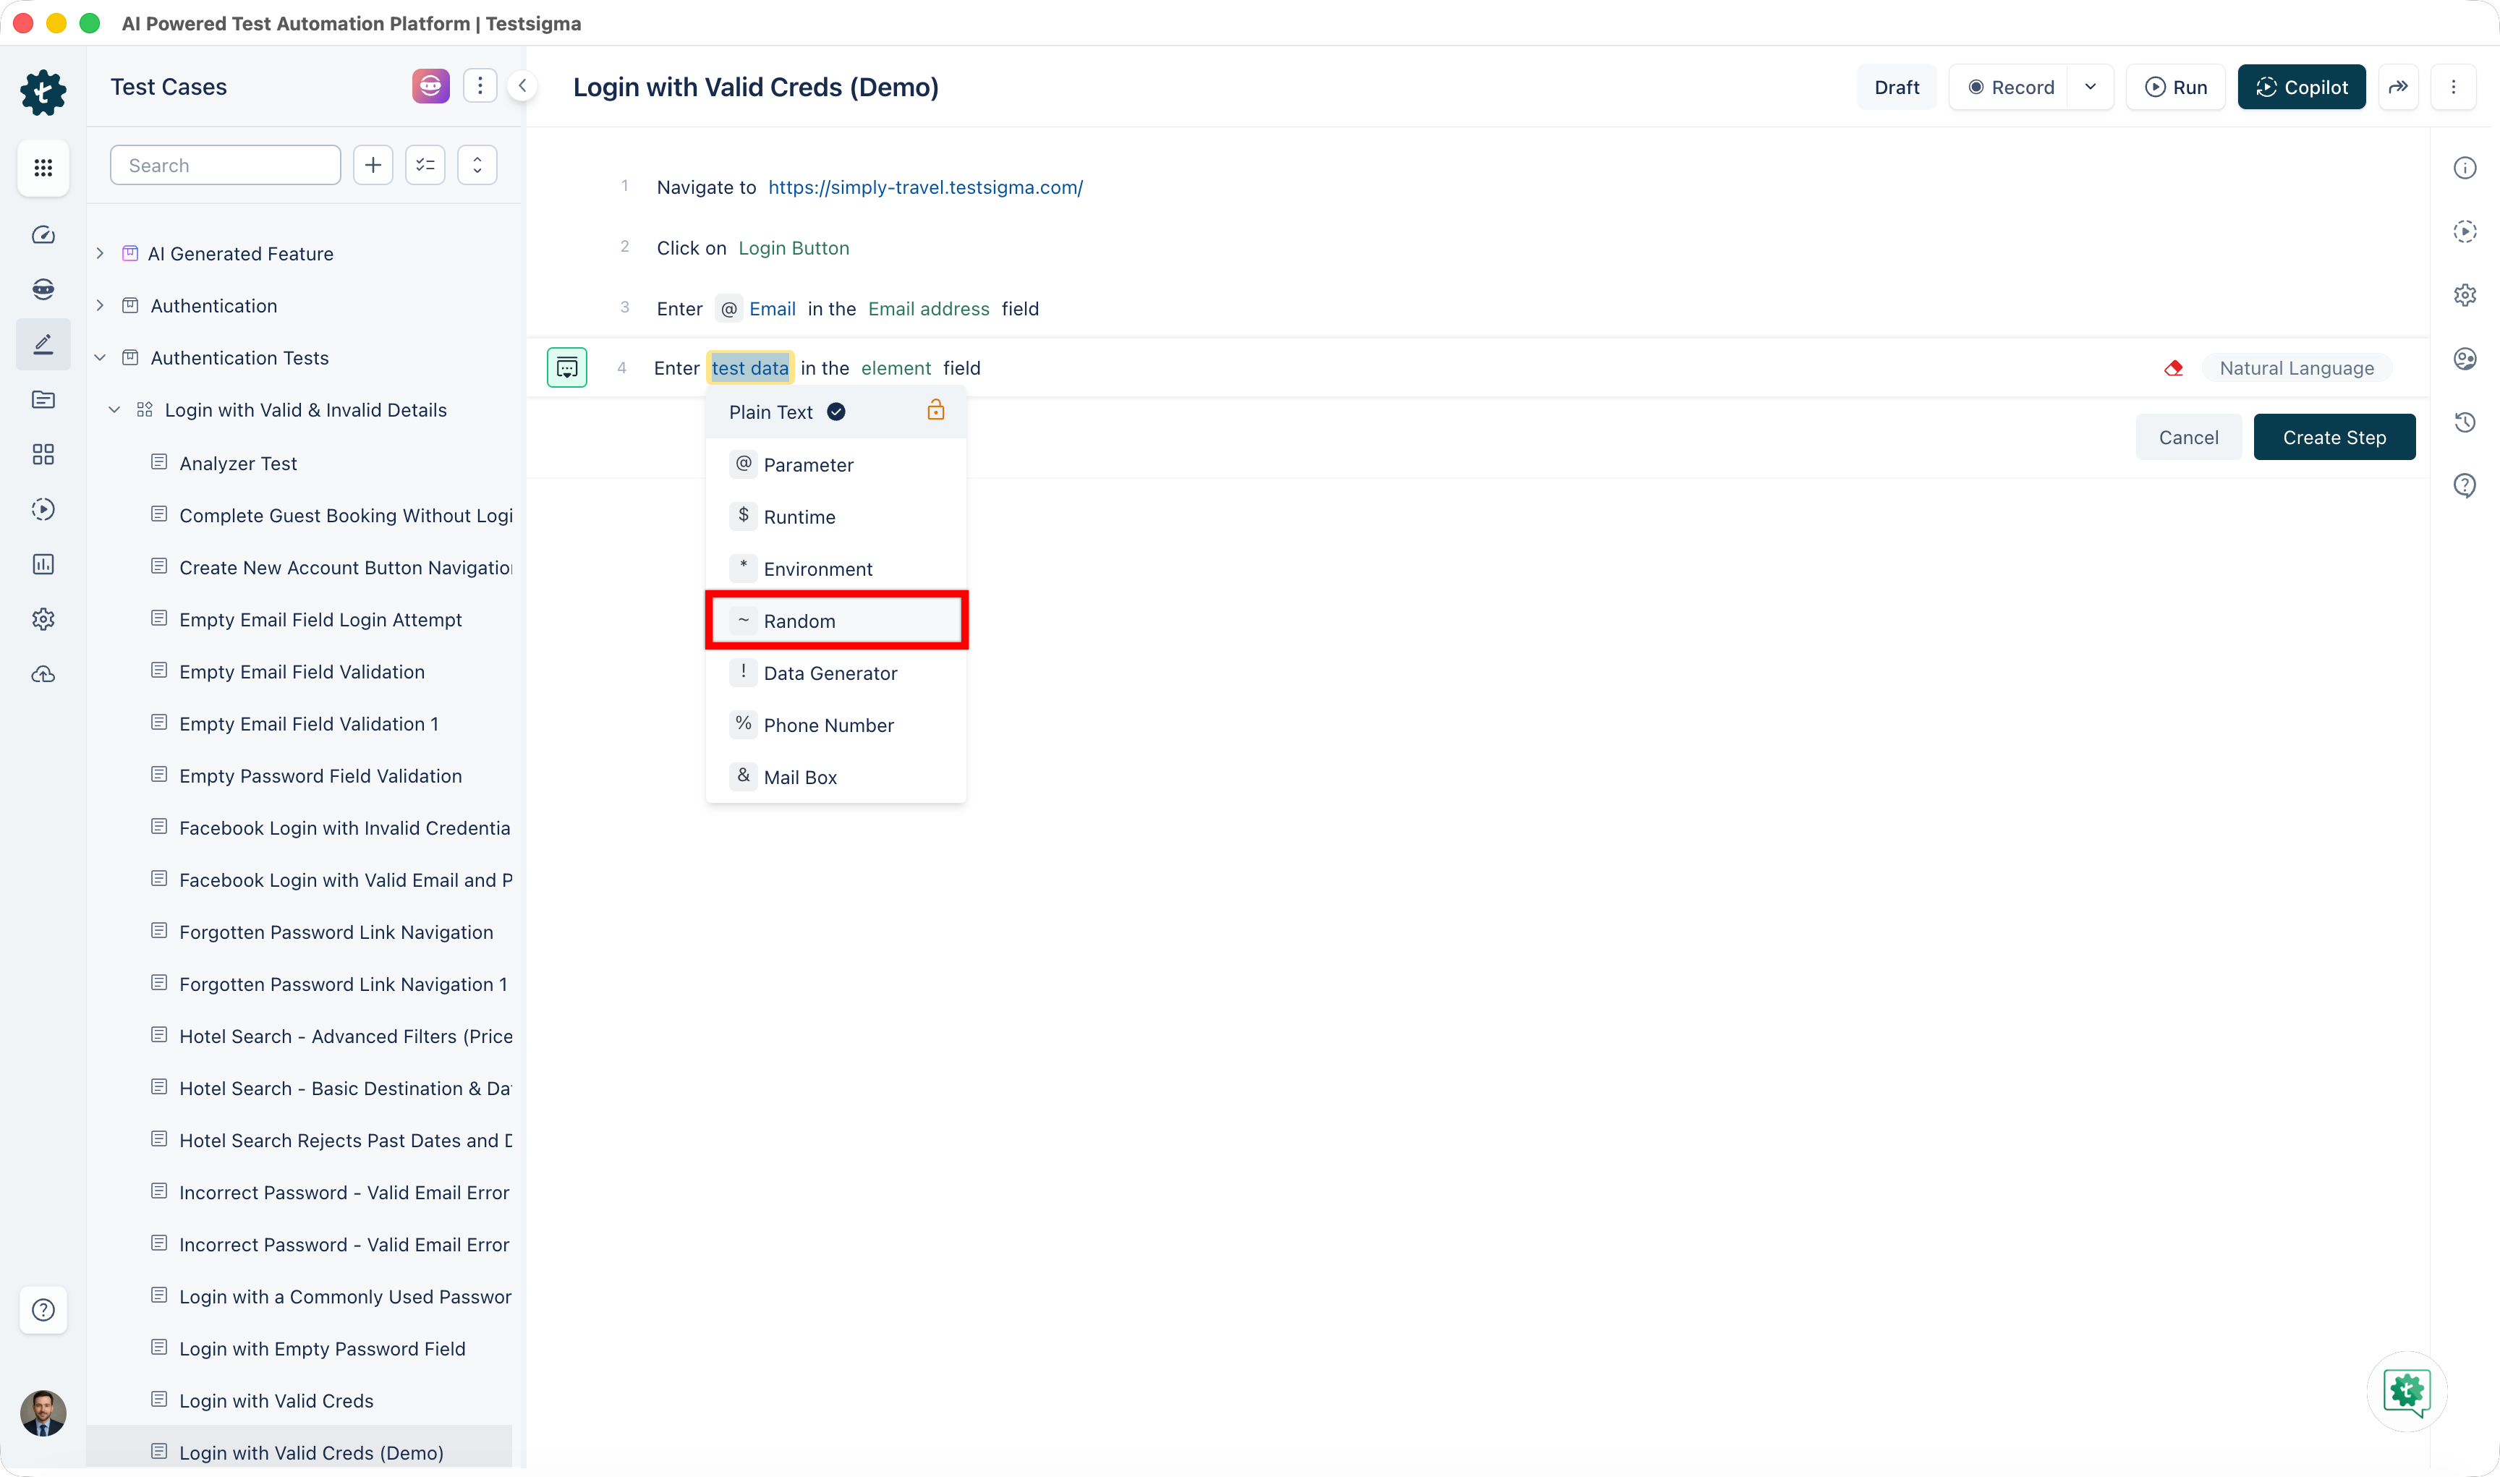The image size is (2500, 1477).
Task: Open the info icon in the right panel
Action: click(x=2464, y=167)
